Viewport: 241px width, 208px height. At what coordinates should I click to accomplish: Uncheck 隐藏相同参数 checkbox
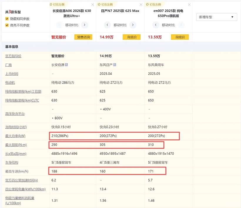(x=7, y=19)
